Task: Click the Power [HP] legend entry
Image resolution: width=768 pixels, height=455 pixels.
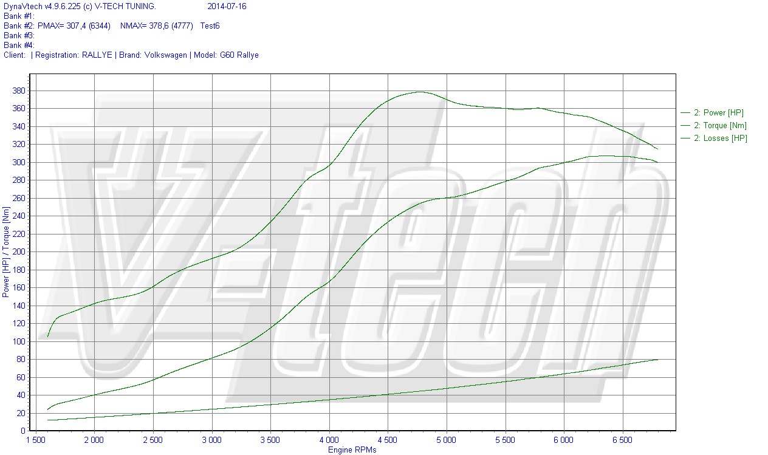Action: 718,112
